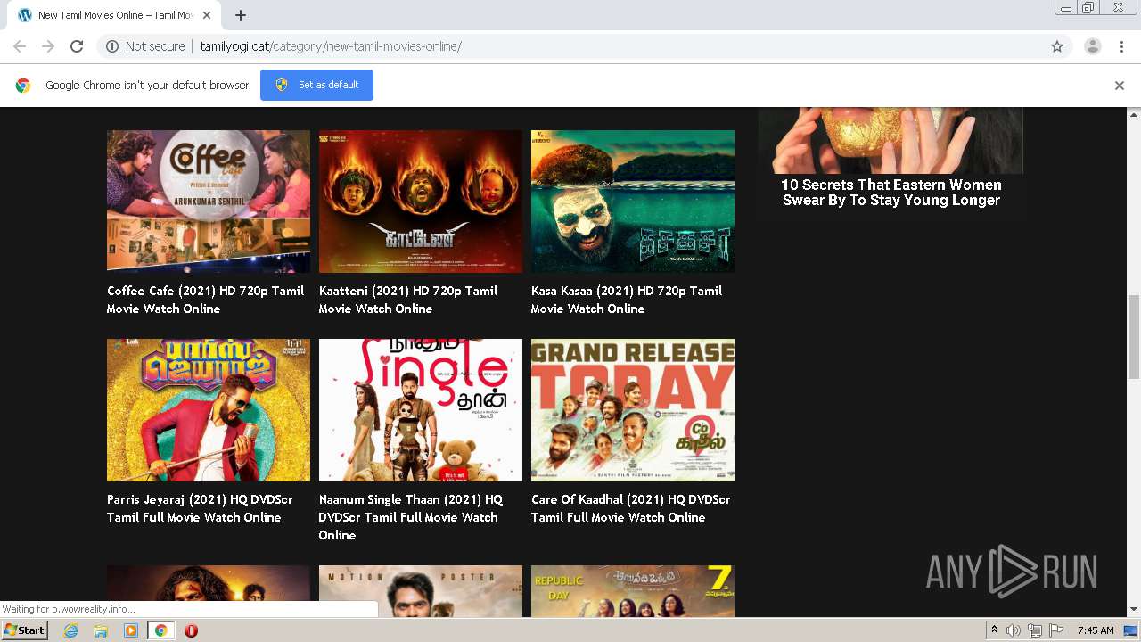The image size is (1141, 642).
Task: Launch Internet Explorer from the taskbar
Action: (70, 630)
